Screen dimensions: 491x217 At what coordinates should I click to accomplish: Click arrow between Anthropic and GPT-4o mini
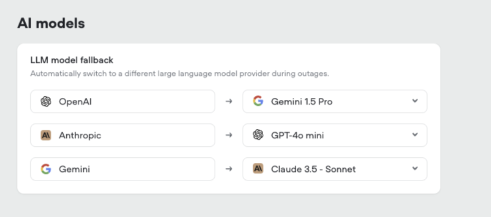click(228, 135)
